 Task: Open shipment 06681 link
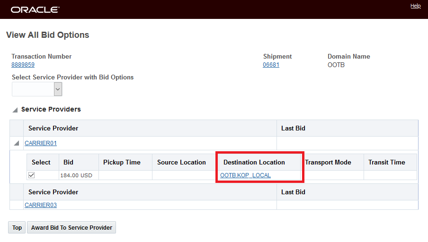point(271,65)
